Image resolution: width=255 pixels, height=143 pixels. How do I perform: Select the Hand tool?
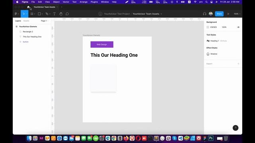pyautogui.click(x=61, y=14)
